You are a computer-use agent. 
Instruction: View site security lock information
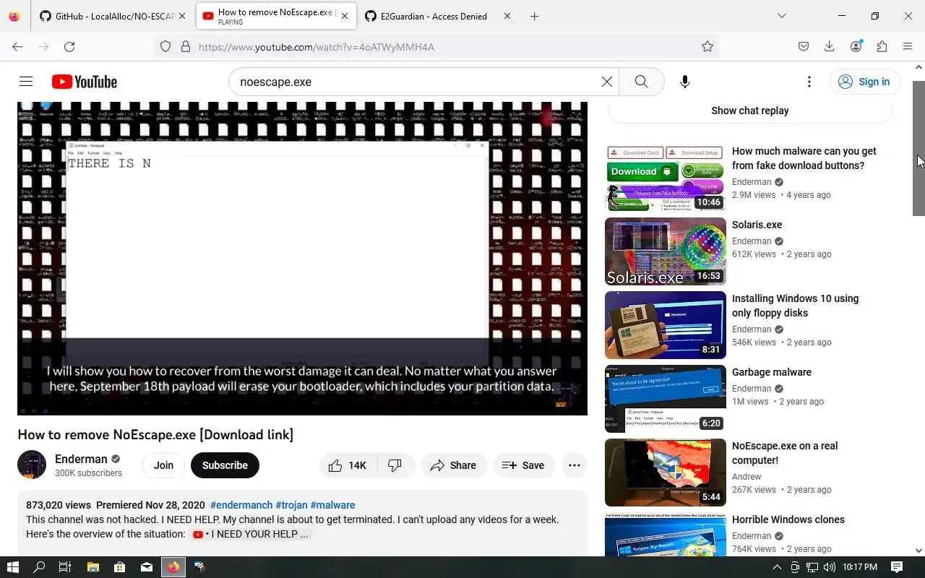tap(186, 47)
